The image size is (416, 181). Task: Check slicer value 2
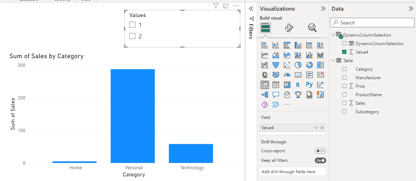(x=132, y=36)
